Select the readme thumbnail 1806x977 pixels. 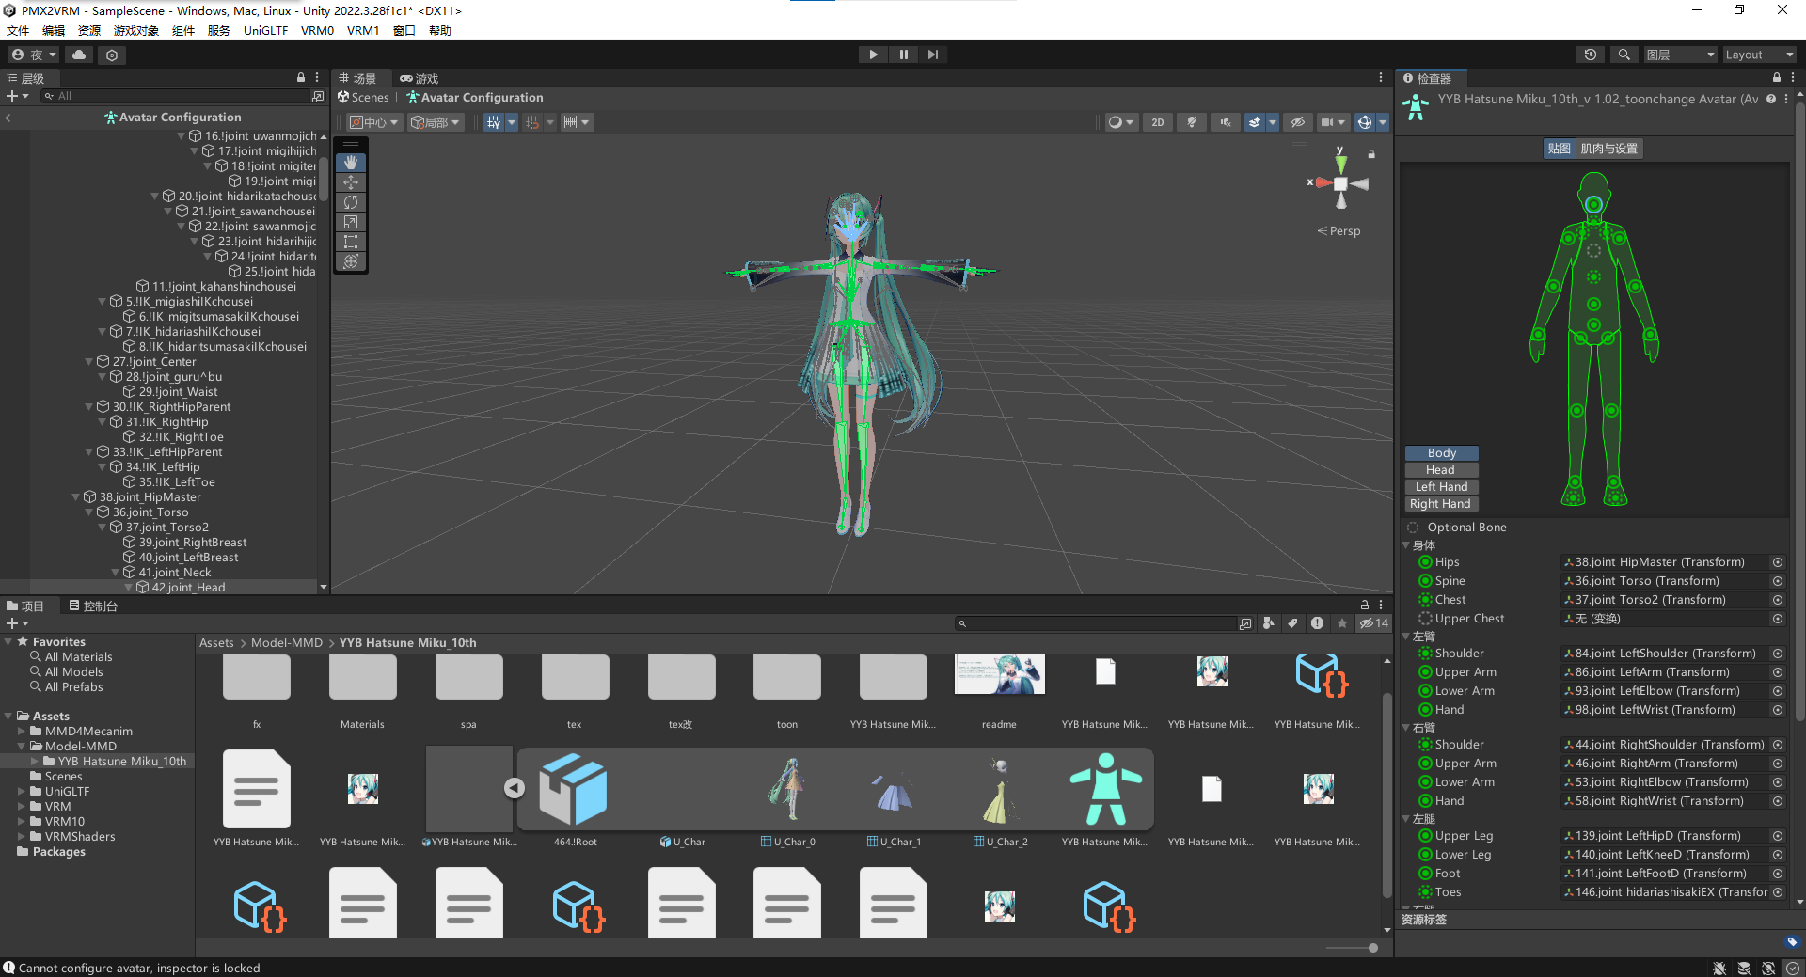(x=999, y=675)
